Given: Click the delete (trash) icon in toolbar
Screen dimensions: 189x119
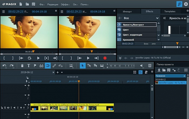Looking at the screenshot, I should pyautogui.click(x=22, y=66).
